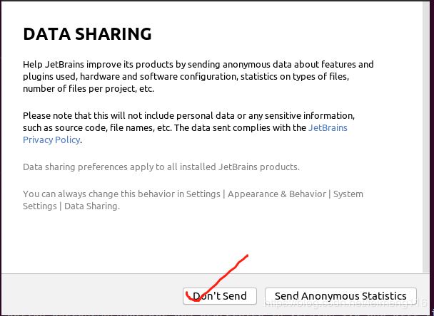The height and width of the screenshot is (316, 434).
Task: Click the DATA SHARING heading
Action: click(x=87, y=34)
